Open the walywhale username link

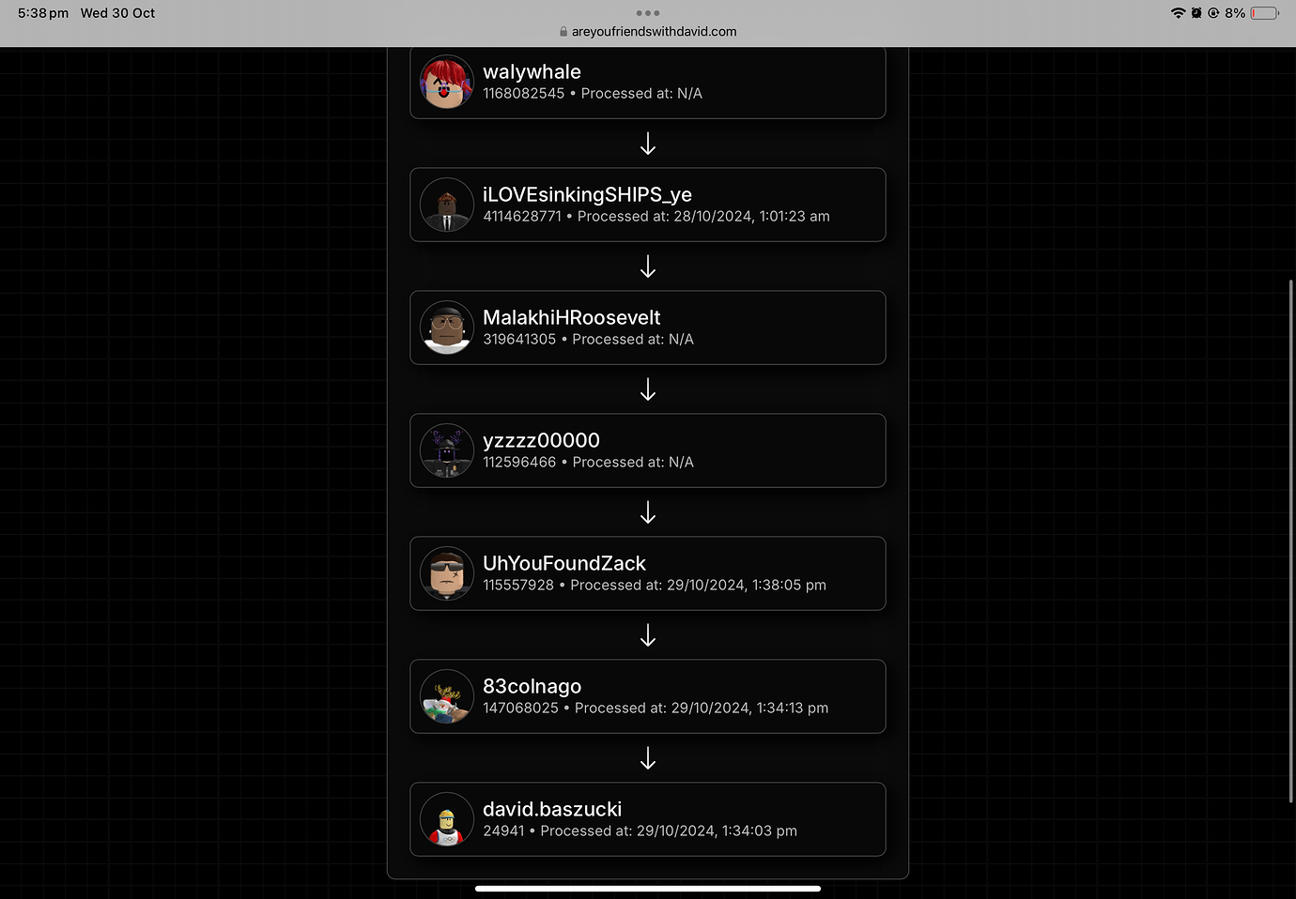pyautogui.click(x=532, y=71)
